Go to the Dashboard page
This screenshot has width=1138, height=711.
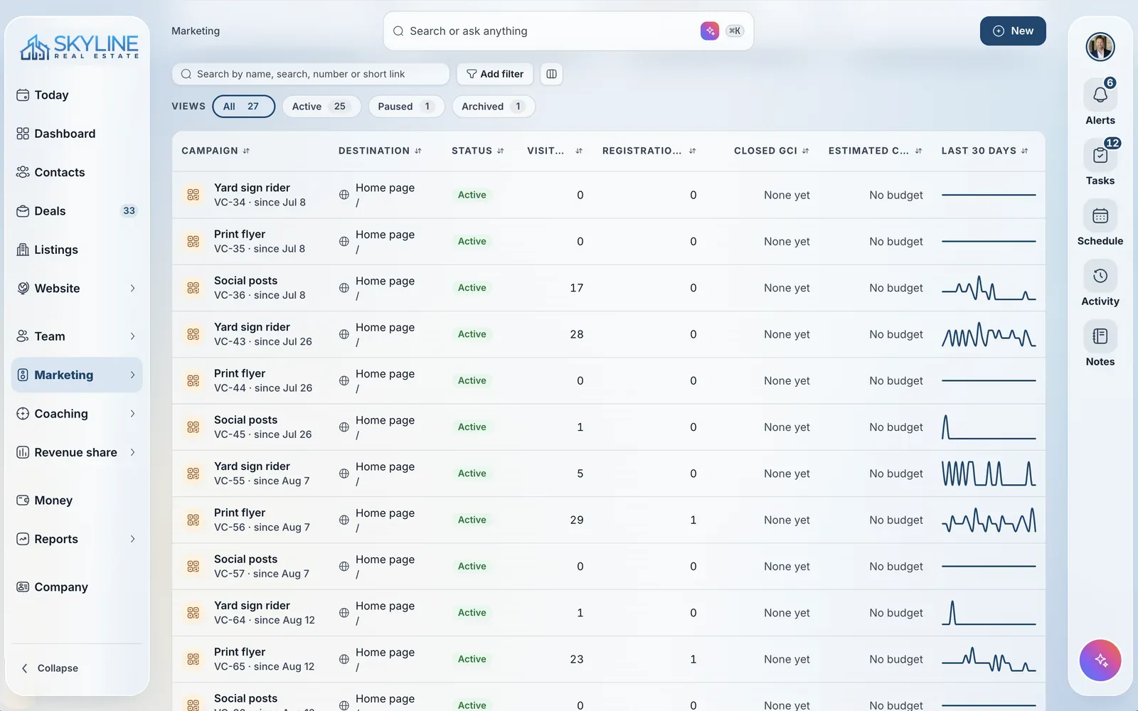pyautogui.click(x=77, y=134)
